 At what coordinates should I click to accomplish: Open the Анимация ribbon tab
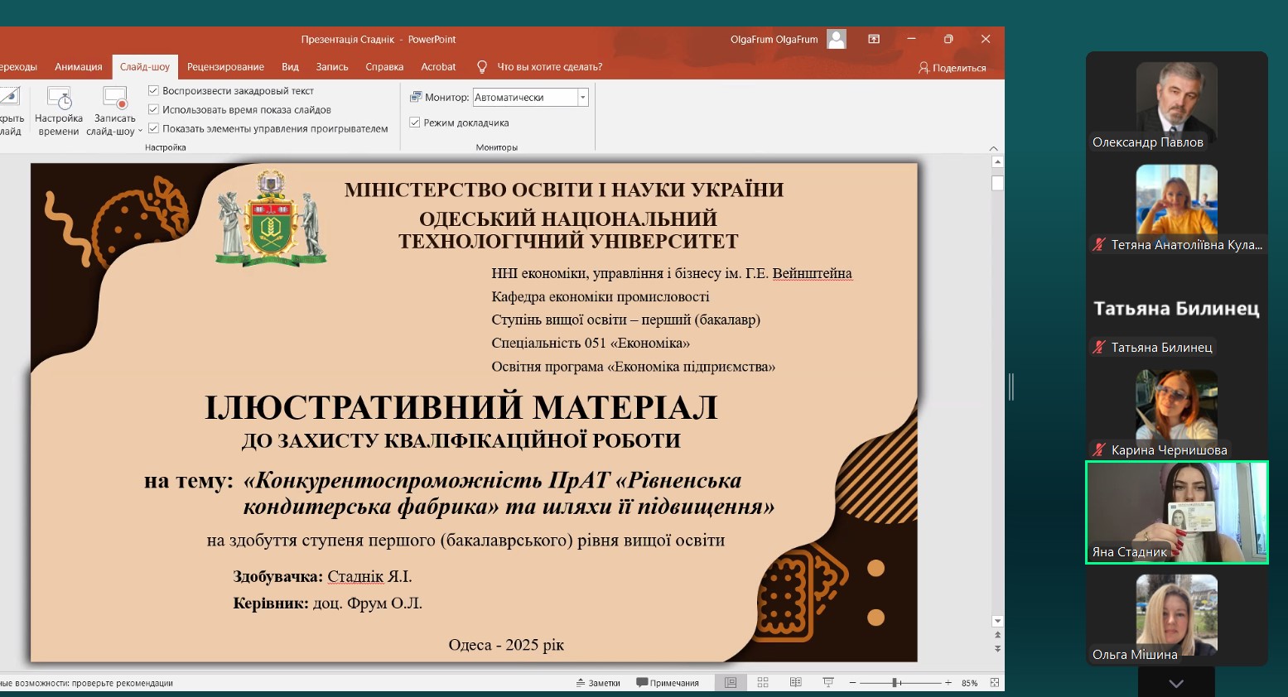point(79,67)
